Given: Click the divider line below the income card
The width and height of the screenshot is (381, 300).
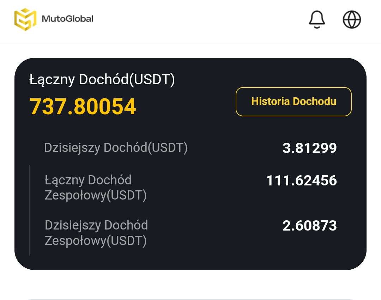Looking at the screenshot, I should (190, 299).
